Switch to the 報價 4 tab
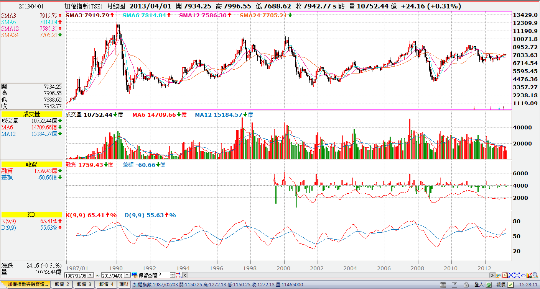The width and height of the screenshot is (540, 289). [x=106, y=284]
